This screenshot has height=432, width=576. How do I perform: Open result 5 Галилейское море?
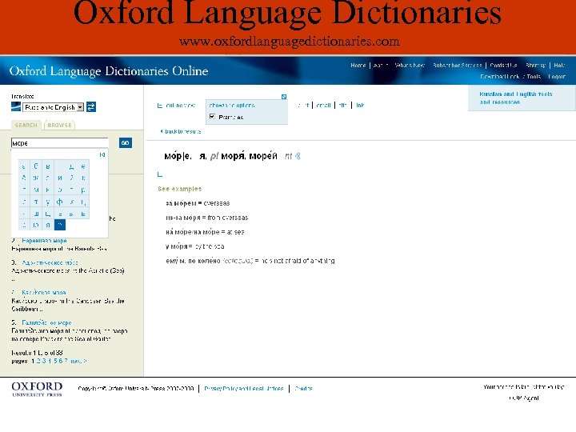[x=46, y=322]
